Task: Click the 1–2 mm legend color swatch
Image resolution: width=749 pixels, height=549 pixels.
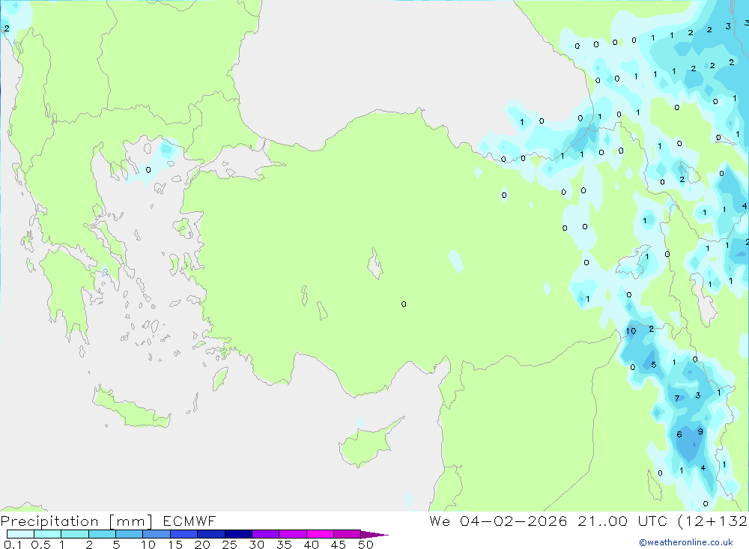Action: click(x=74, y=534)
